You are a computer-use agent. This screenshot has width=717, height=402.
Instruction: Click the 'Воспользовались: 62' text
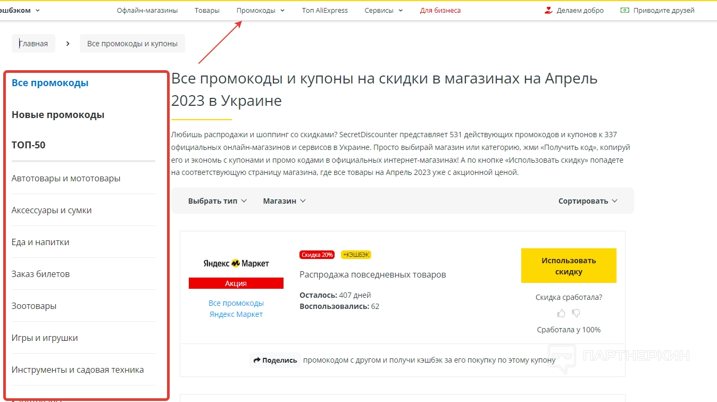(x=339, y=306)
